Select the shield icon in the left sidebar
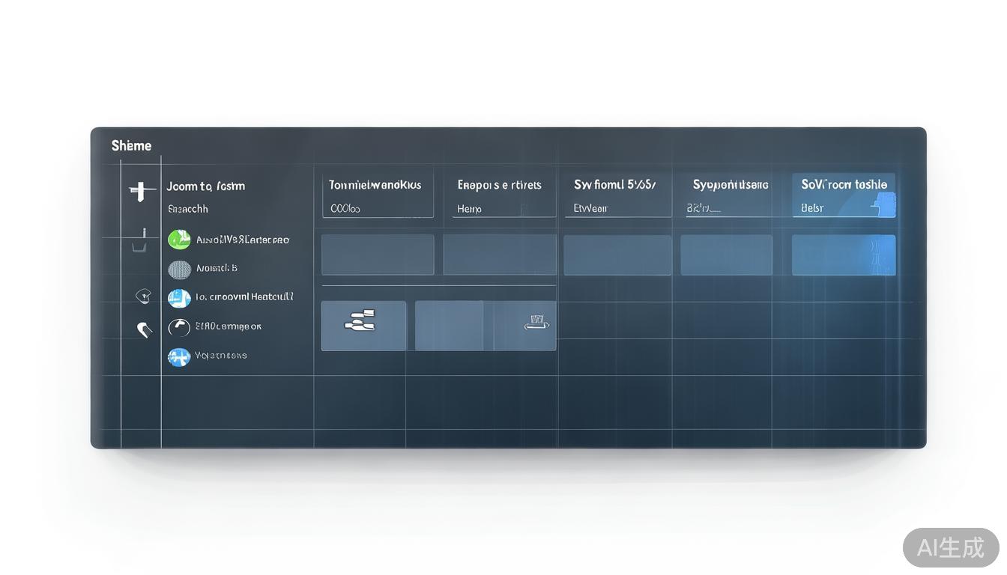The height and width of the screenshot is (575, 1007). pos(143,296)
